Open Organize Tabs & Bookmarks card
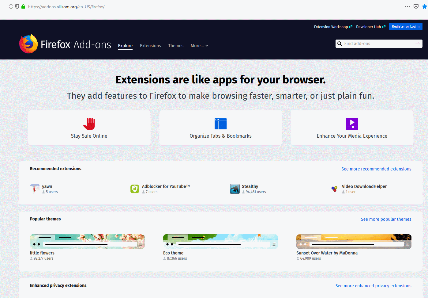 [x=220, y=128]
